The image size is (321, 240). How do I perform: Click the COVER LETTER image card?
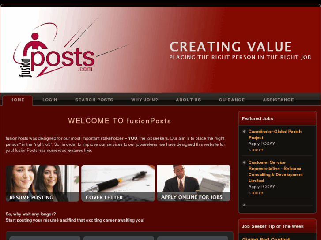[118, 183]
